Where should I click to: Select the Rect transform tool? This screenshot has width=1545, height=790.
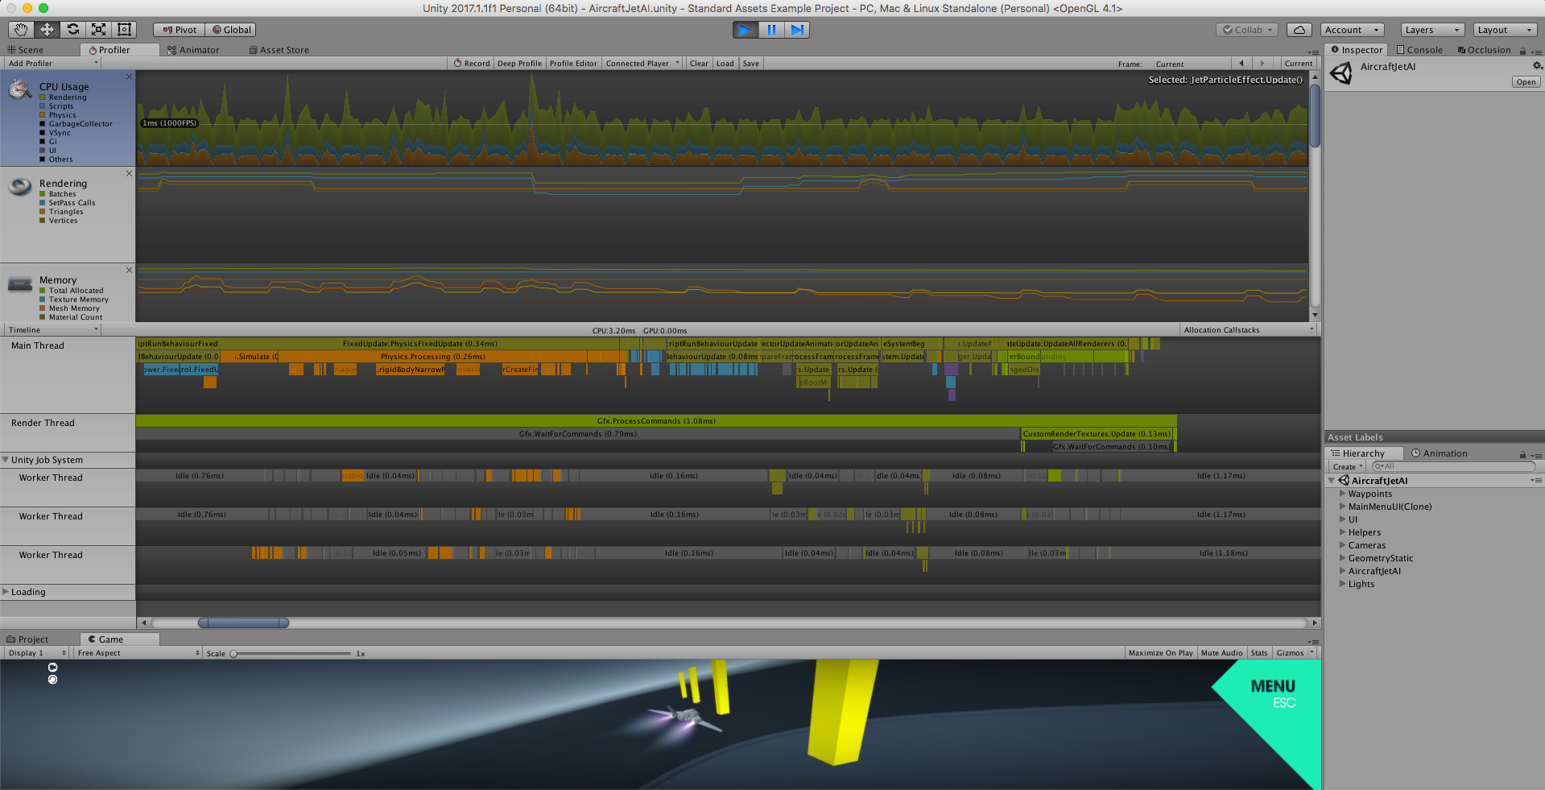[124, 30]
